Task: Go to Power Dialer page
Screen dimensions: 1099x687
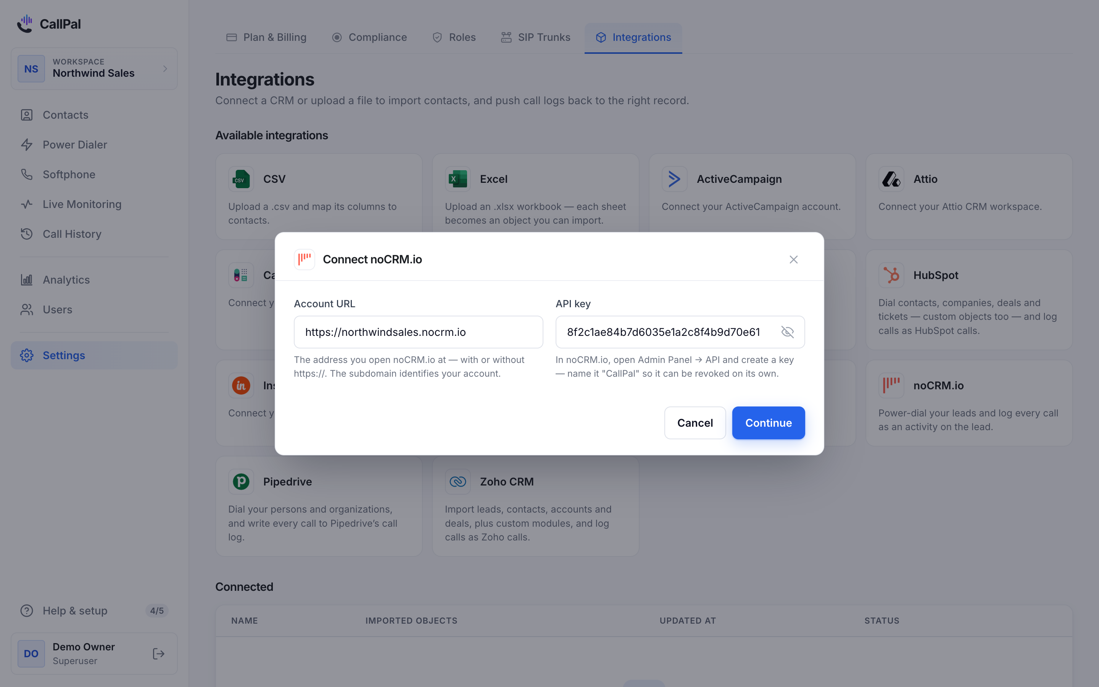Action: coord(94,145)
